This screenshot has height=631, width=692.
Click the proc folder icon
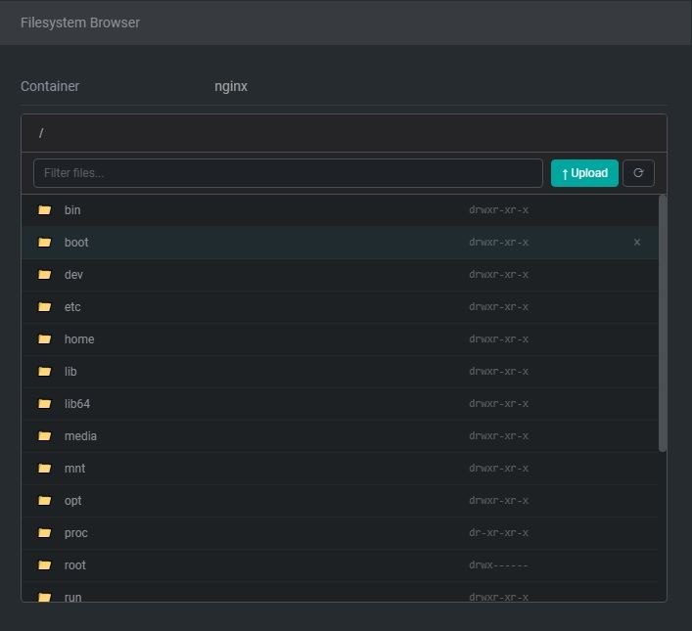point(45,532)
